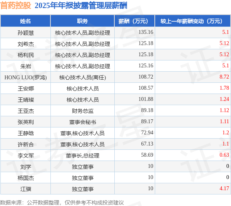This screenshot has height=206, width=231.
Task: Click the salary value 89.17
Action: 147,121
